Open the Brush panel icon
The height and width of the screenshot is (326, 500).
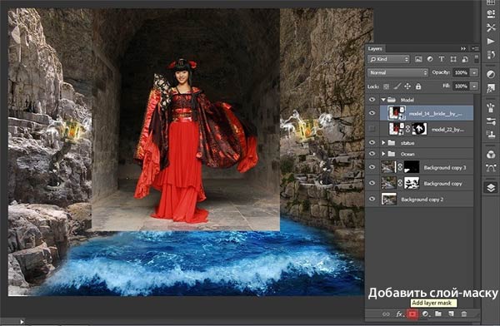pyautogui.click(x=491, y=121)
